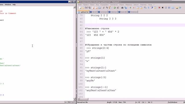Open Windows menu in left Python window
Viewport: 185px width, 104px height.
click(8, 5)
